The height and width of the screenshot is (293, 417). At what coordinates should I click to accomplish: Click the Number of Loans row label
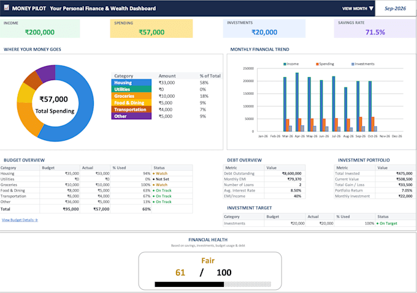coord(239,185)
